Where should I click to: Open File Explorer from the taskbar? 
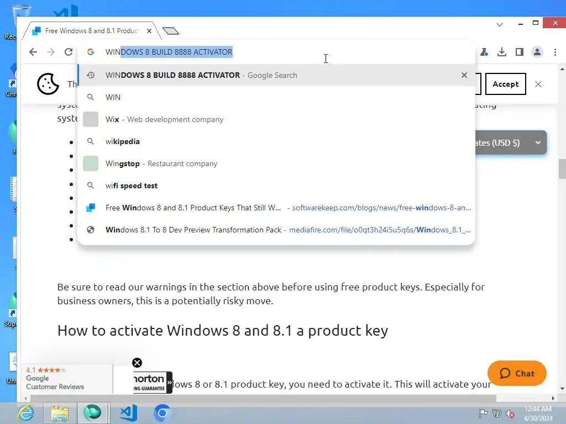pos(60,413)
